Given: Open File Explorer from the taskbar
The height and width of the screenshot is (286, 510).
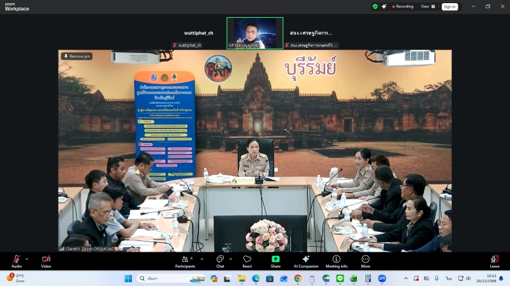Looking at the screenshot, I should (242, 278).
